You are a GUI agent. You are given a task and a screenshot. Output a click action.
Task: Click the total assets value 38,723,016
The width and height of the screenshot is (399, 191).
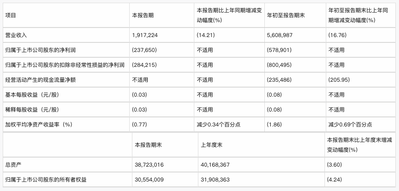pyautogui.click(x=149, y=165)
